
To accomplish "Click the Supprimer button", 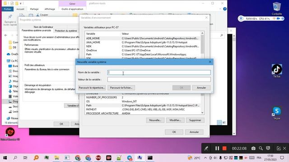I will tap(195, 120).
